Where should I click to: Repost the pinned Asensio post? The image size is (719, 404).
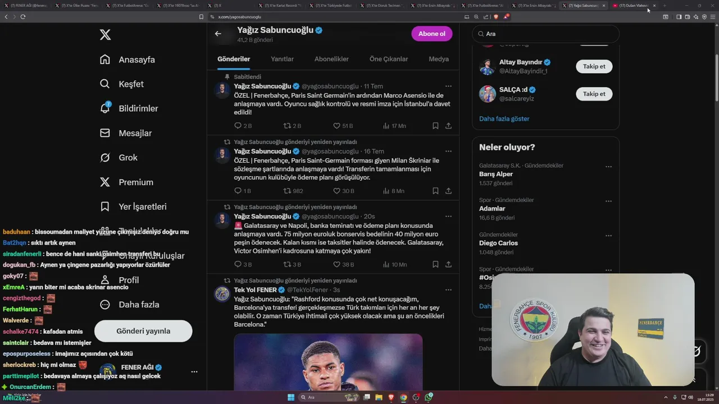[292, 126]
